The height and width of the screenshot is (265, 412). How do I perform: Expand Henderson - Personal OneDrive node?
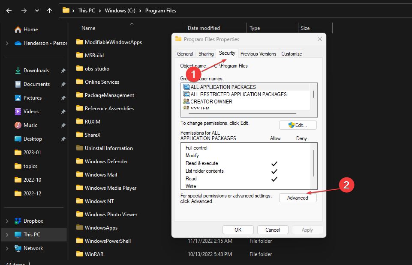click(7, 43)
